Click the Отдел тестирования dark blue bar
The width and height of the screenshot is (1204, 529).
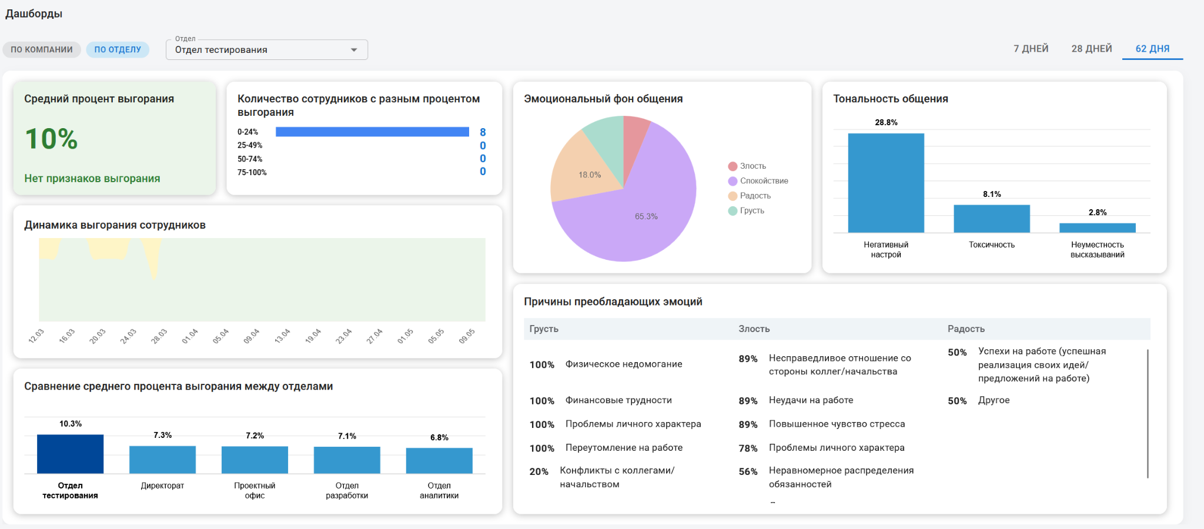(70, 454)
